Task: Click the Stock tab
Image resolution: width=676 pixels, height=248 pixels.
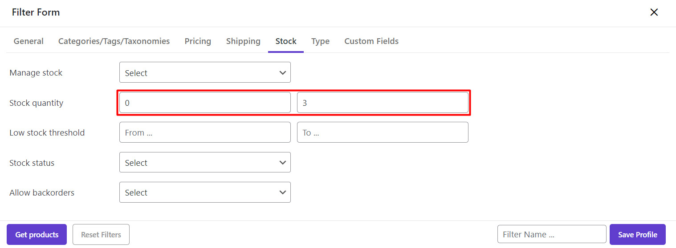Action: pyautogui.click(x=286, y=41)
